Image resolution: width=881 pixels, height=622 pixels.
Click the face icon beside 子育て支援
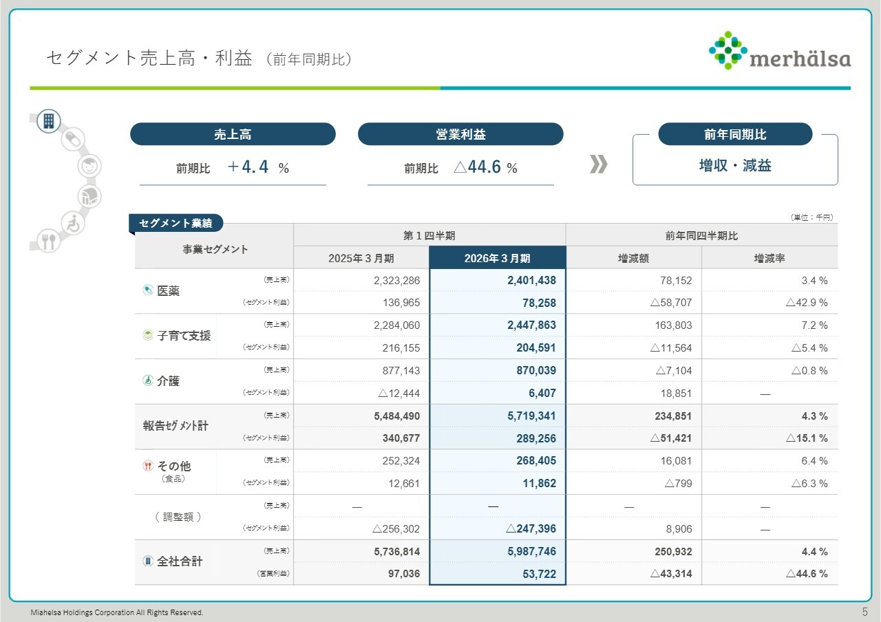tap(147, 335)
